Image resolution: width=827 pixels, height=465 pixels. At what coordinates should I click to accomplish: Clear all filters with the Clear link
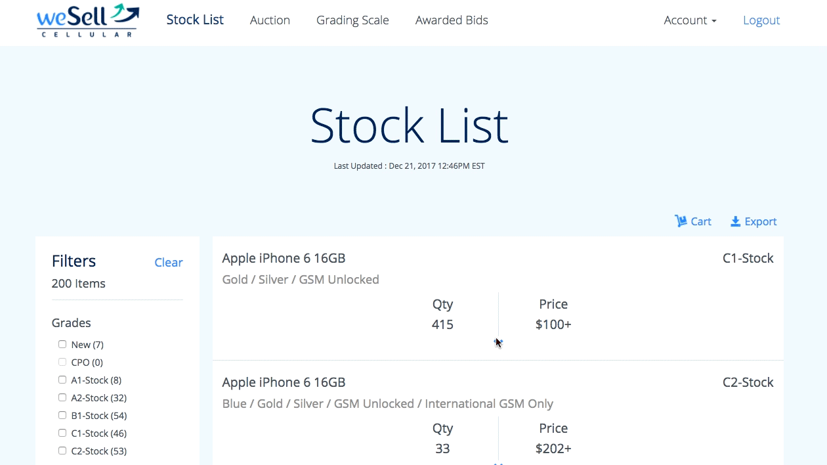169,263
